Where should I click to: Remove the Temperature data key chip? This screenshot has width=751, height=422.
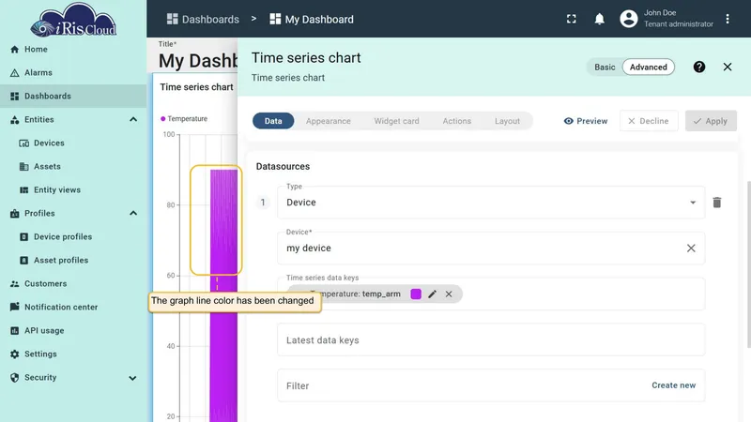[x=449, y=294]
